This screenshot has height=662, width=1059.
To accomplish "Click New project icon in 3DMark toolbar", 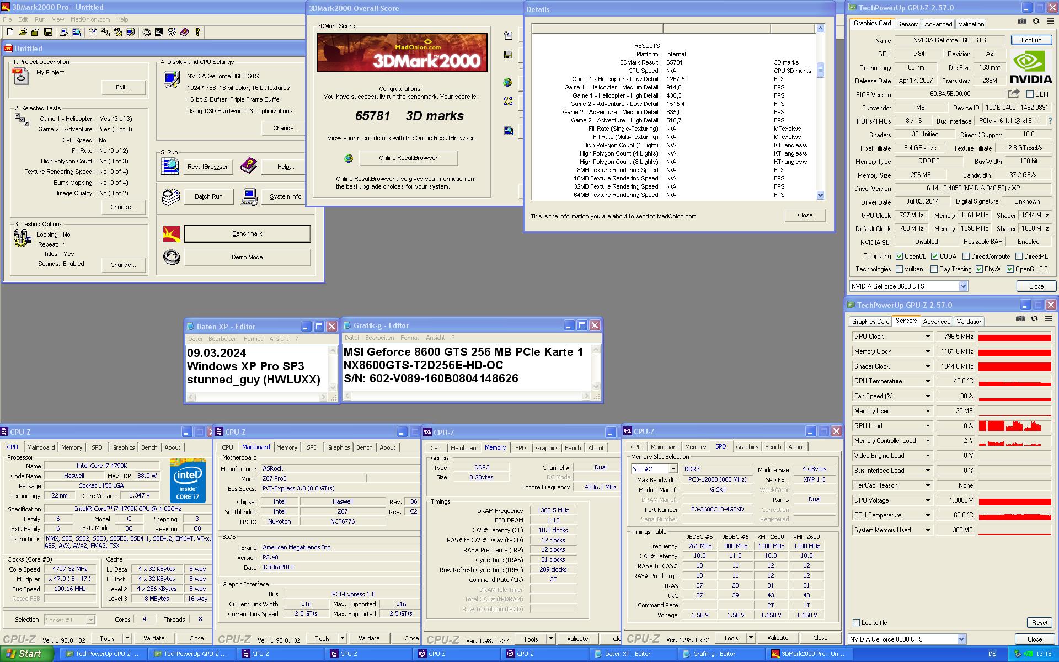I will point(10,33).
